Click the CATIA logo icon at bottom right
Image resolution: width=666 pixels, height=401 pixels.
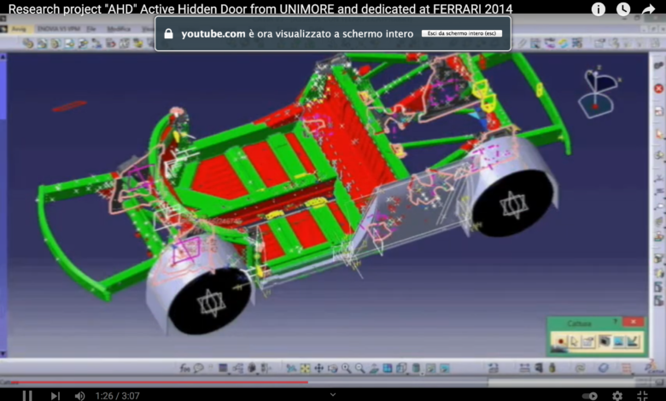pos(656,368)
